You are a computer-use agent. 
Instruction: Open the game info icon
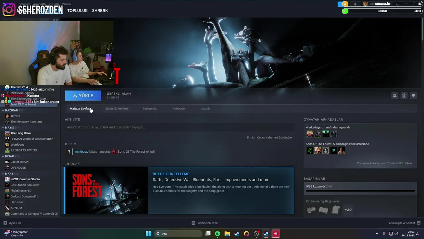tap(404, 96)
